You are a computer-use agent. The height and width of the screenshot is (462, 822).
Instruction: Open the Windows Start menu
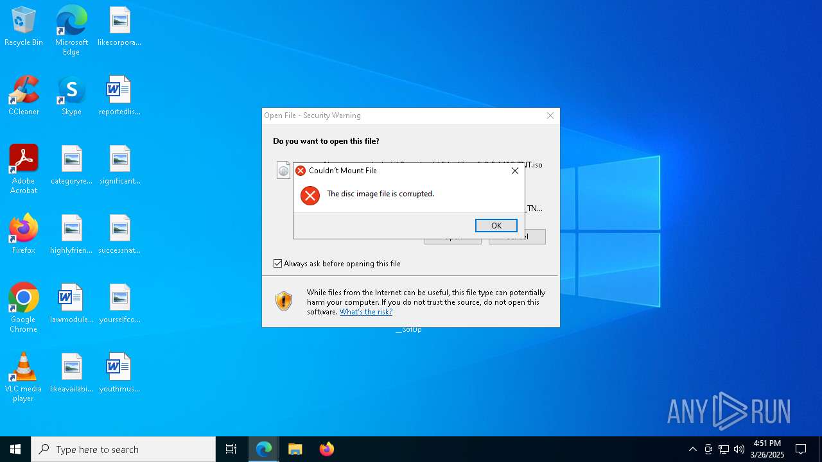tap(15, 449)
